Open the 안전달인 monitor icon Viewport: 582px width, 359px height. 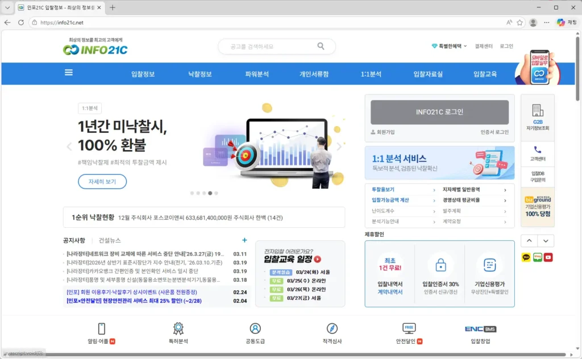(x=409, y=328)
